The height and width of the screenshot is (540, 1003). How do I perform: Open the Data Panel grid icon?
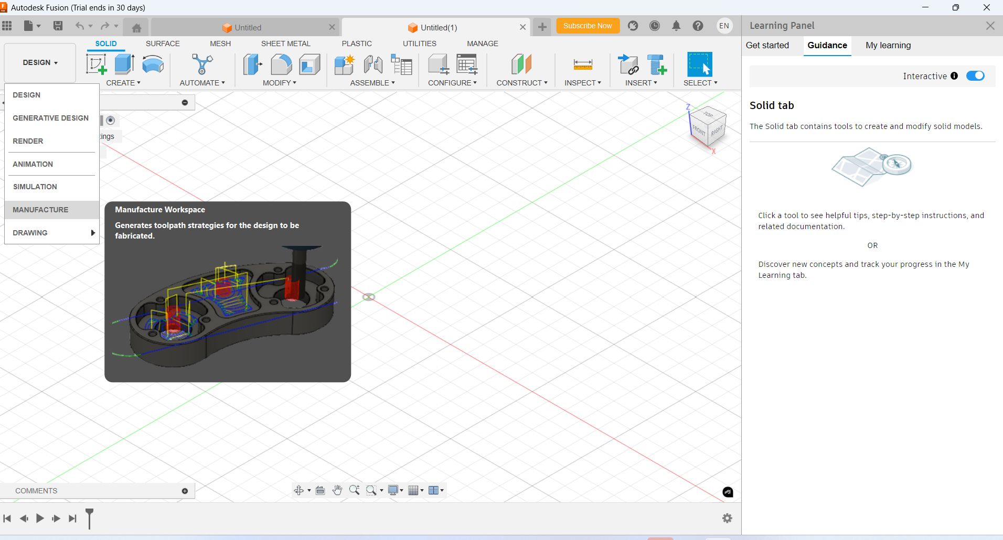[x=7, y=26]
